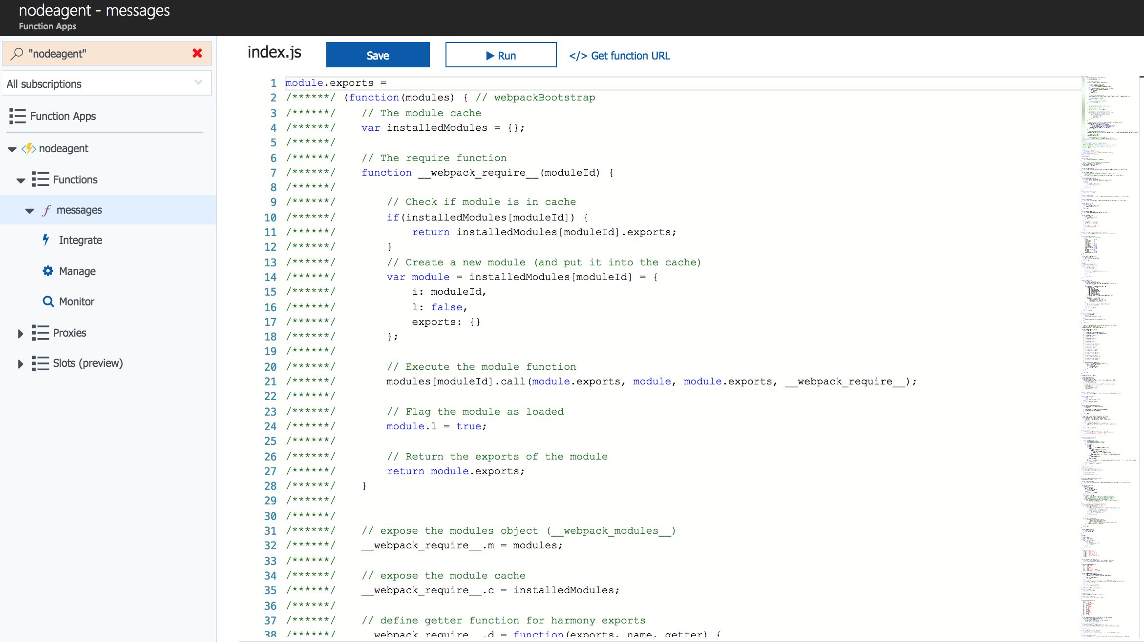Click the </> code icon
Screen dimensions: 1144x642
click(x=578, y=56)
